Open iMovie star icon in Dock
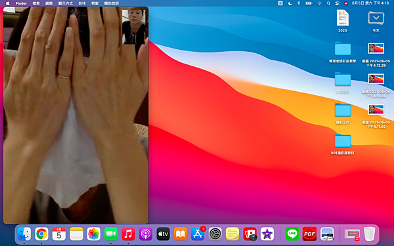This screenshot has height=246, width=394. pos(267,234)
